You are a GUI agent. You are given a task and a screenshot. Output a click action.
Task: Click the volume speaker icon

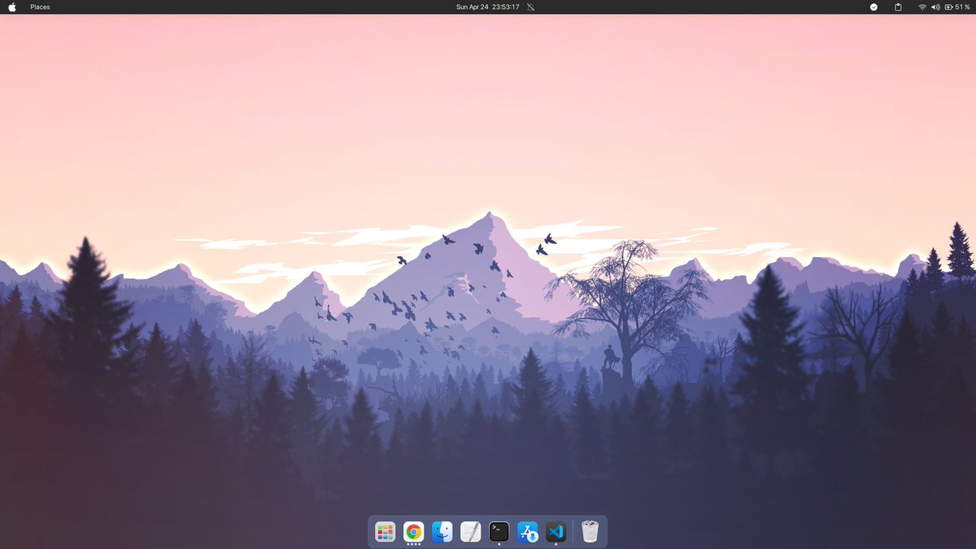tap(935, 7)
